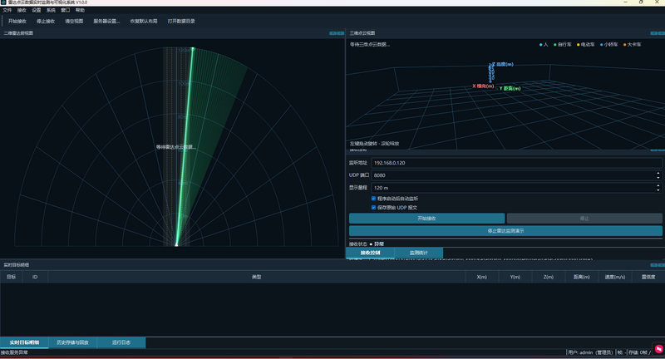Click the 等待雷达点云数据 text in radar view
The width and height of the screenshot is (665, 359).
[x=176, y=147]
